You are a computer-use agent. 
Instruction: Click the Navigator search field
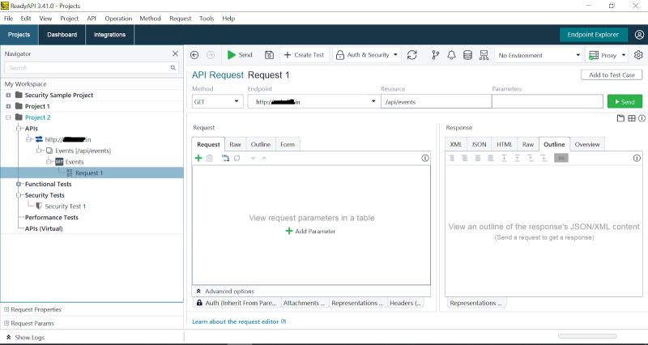click(x=92, y=68)
